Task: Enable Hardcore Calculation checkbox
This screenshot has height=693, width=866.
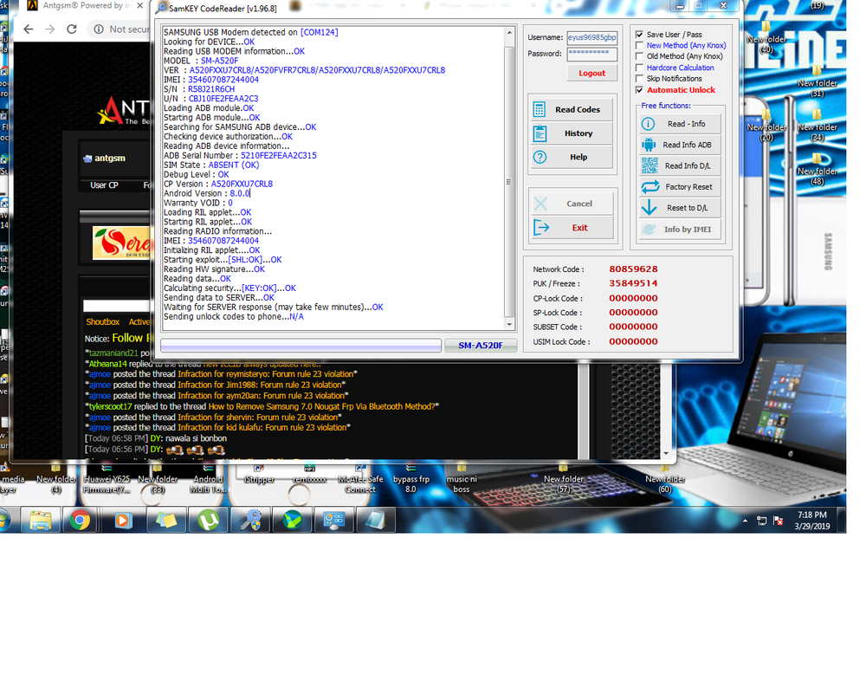Action: (x=640, y=68)
